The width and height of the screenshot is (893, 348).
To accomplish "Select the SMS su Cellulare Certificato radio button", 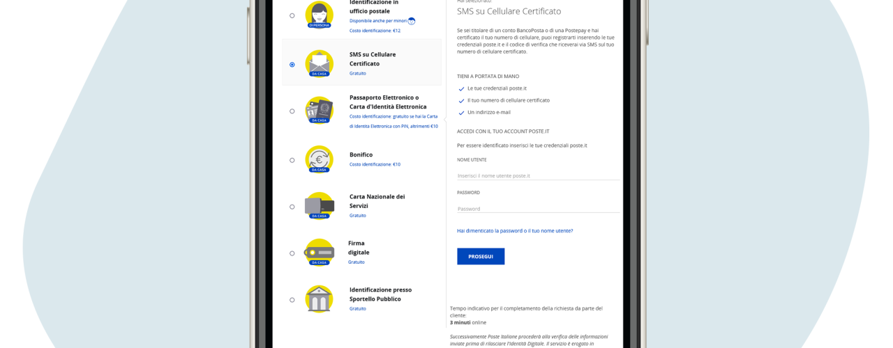I will pyautogui.click(x=292, y=65).
